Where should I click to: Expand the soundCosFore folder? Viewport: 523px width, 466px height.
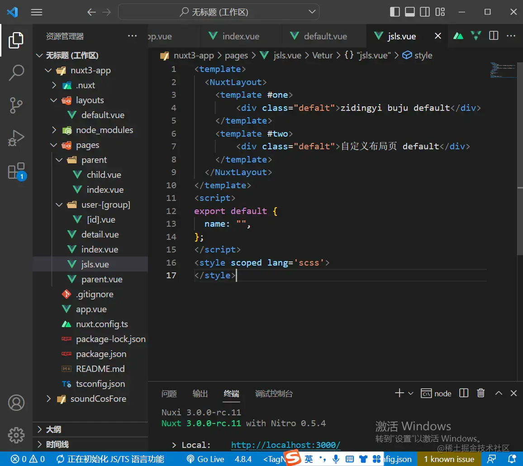(x=49, y=399)
